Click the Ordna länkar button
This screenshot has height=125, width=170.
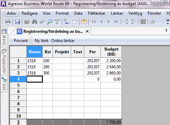tap(63, 41)
